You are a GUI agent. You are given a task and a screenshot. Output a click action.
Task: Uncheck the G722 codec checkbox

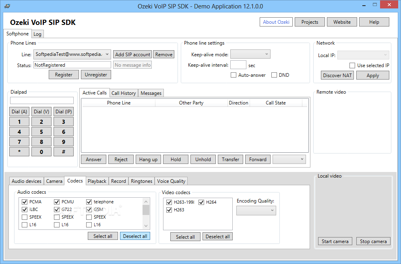coord(57,209)
